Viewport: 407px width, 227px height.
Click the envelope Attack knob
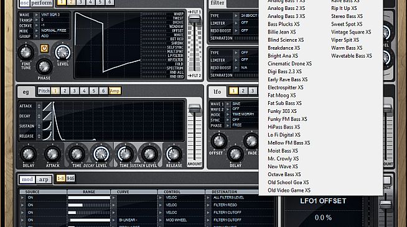tap(52, 154)
